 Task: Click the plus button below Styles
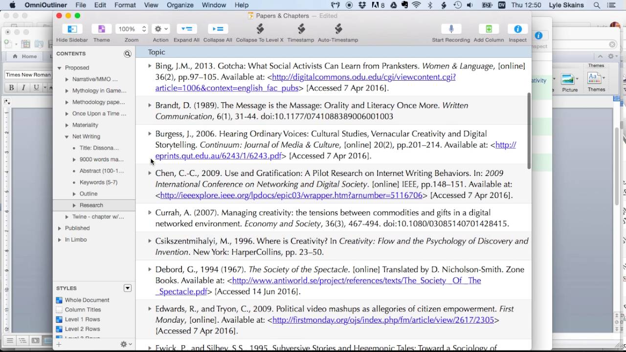pyautogui.click(x=59, y=344)
